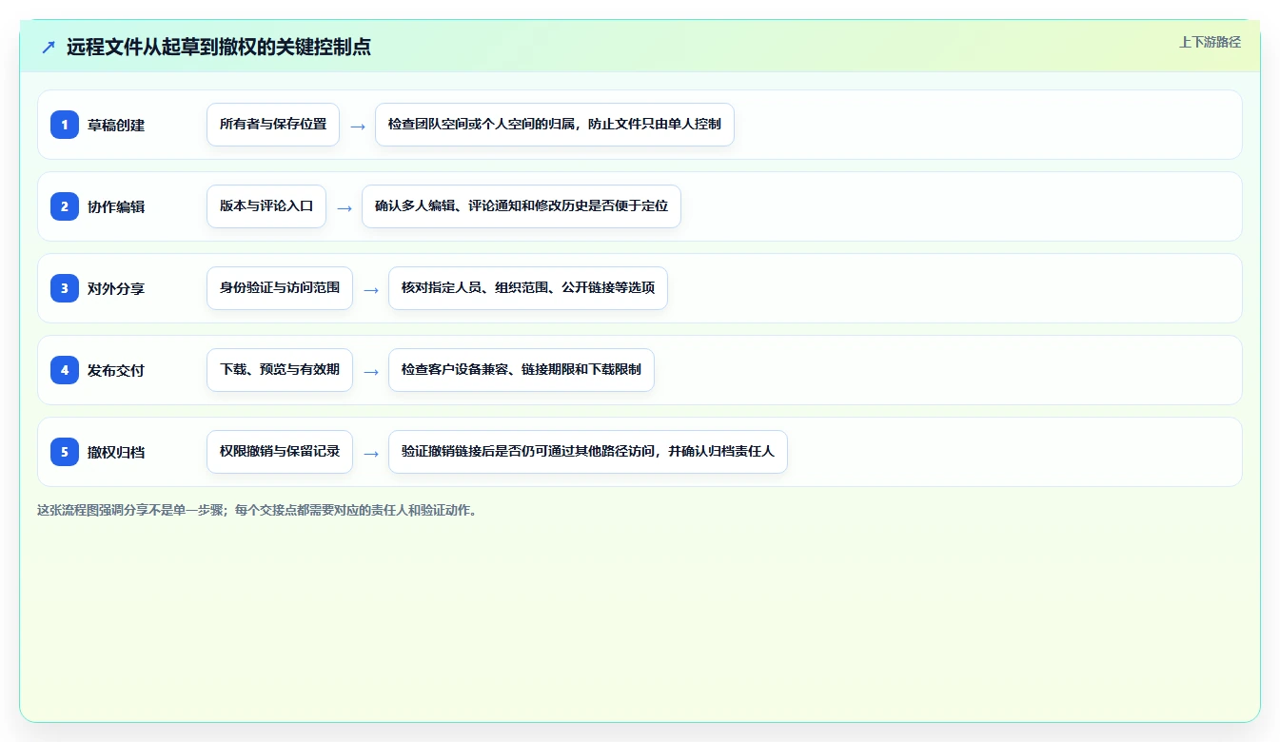Click the arrow after 下载、预览与有效期

(370, 371)
